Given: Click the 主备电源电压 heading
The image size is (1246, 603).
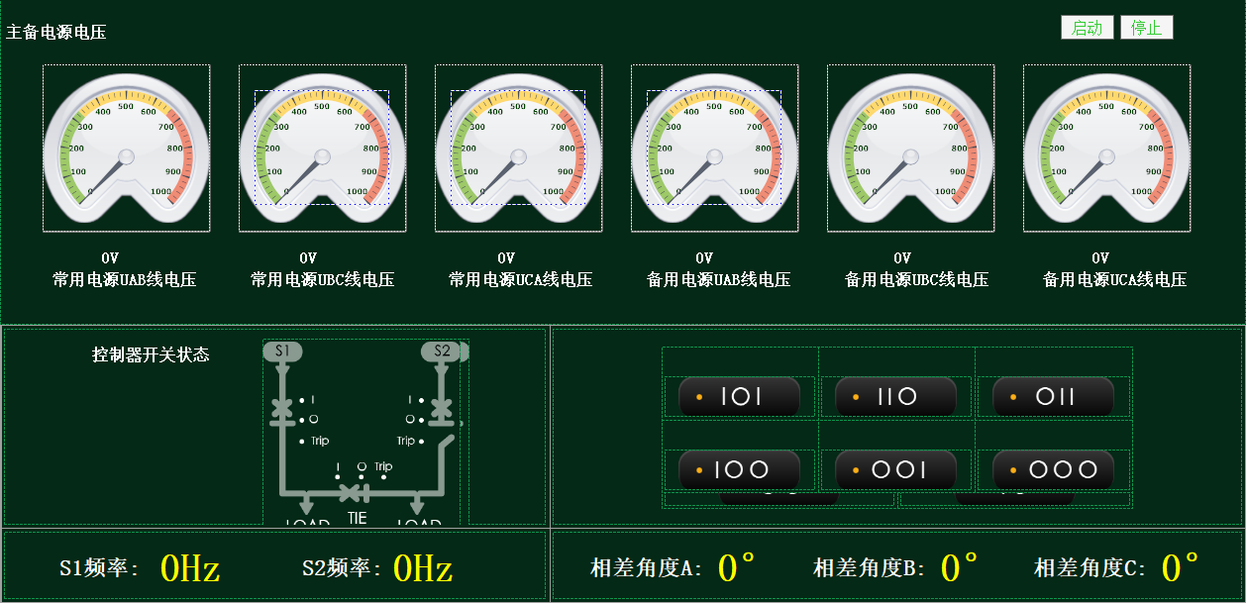Looking at the screenshot, I should coord(56,32).
